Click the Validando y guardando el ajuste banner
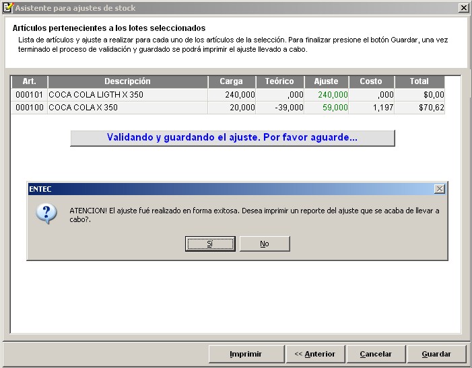This screenshot has height=368, width=472. coord(232,138)
